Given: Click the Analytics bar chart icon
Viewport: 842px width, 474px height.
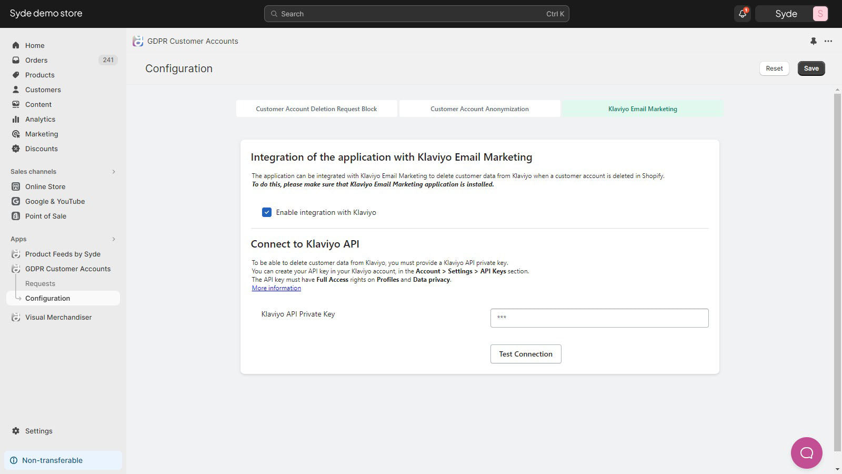Looking at the screenshot, I should click(x=16, y=119).
